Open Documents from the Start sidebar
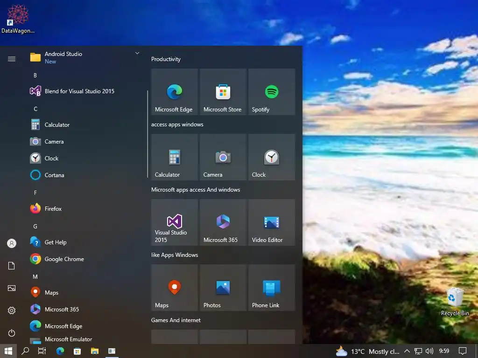The width and height of the screenshot is (478, 358). [12, 266]
